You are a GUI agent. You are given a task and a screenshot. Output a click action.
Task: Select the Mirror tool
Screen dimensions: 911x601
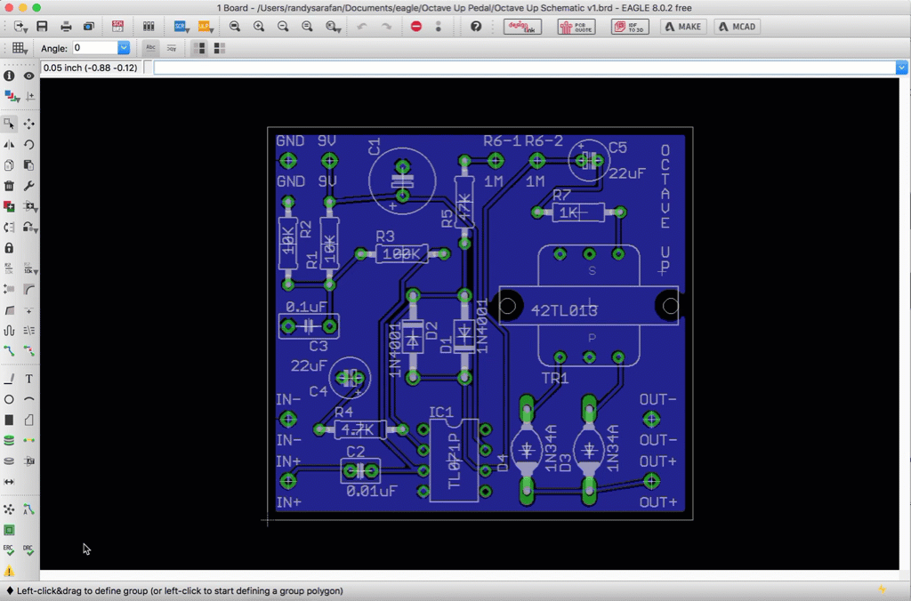coord(9,145)
